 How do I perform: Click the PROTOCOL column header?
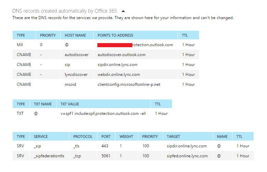(83, 136)
